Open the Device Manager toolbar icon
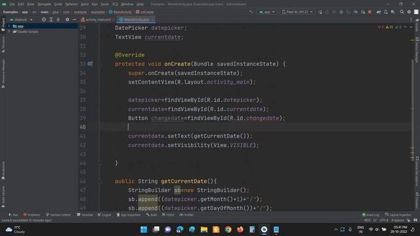 point(386,12)
